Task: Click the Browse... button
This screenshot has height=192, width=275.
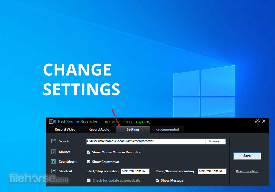Action: click(215, 141)
